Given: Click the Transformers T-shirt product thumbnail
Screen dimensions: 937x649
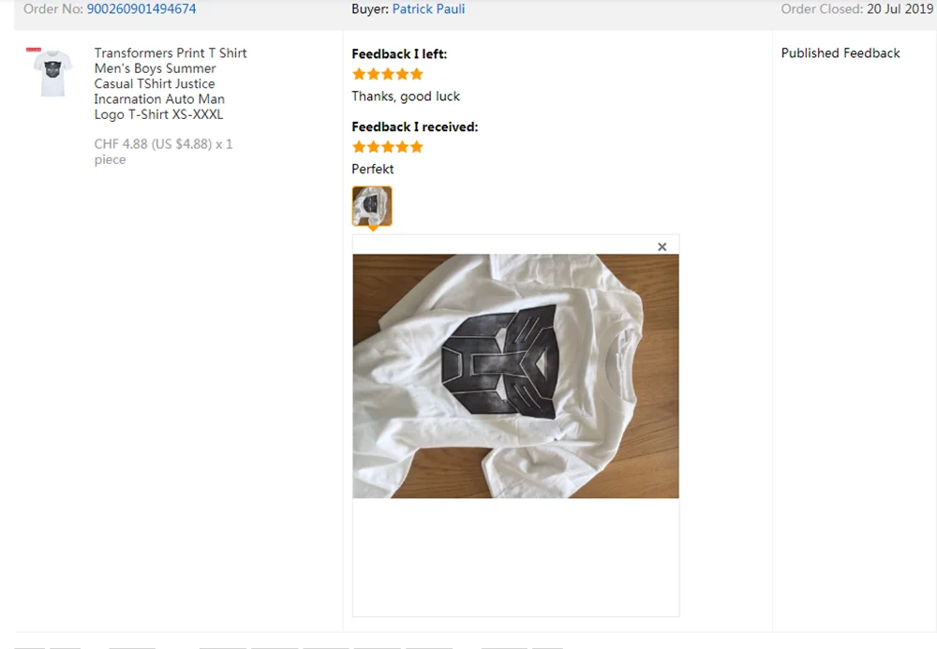Looking at the screenshot, I should tap(52, 72).
